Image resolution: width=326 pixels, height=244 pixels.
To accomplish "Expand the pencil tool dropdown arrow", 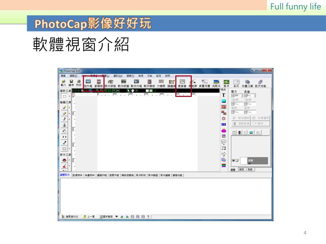I will [x=69, y=119].
